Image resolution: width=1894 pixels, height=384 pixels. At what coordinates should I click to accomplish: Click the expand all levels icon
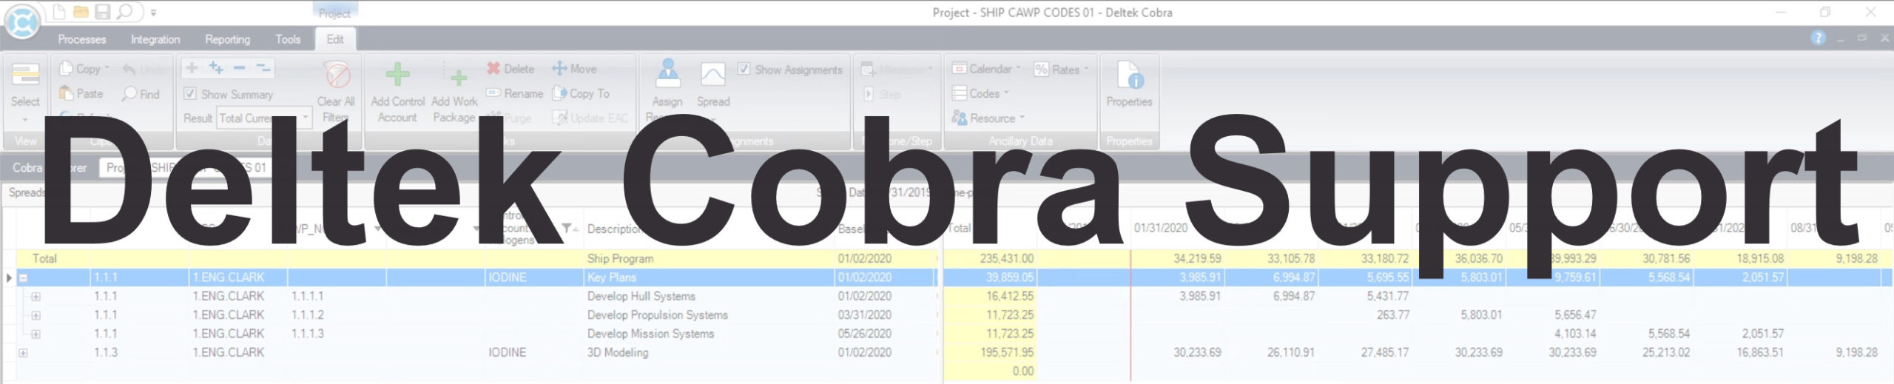click(x=216, y=68)
